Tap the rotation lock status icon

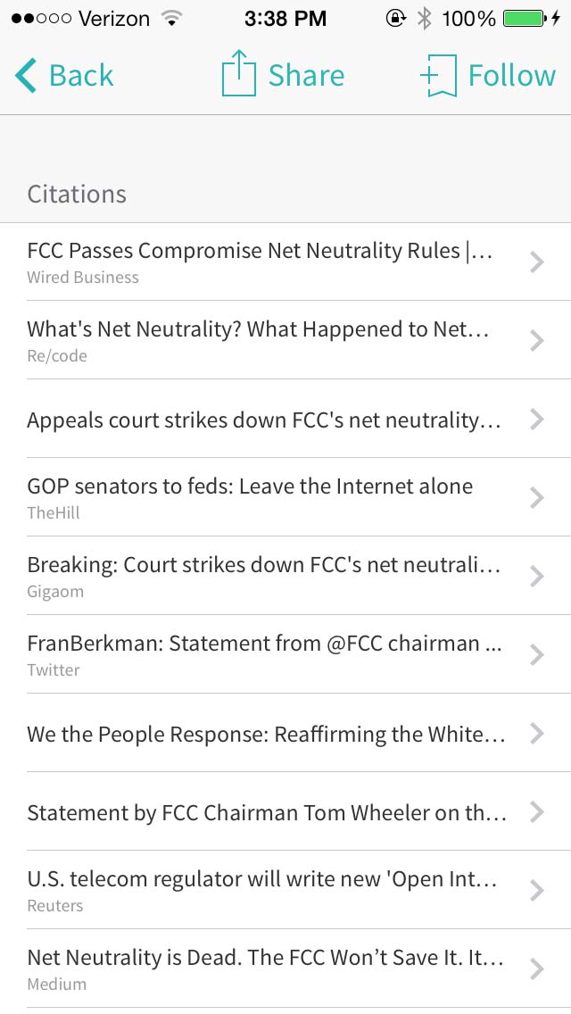(x=395, y=18)
